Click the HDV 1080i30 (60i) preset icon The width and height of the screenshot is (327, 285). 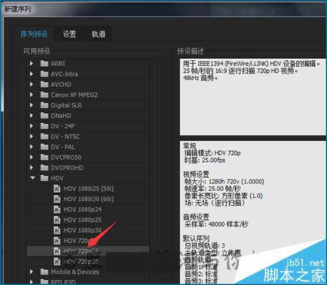57,199
